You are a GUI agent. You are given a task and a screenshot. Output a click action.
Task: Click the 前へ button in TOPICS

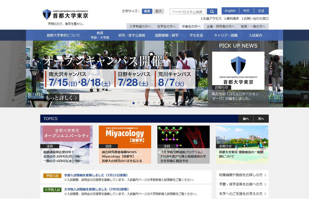coord(246,118)
